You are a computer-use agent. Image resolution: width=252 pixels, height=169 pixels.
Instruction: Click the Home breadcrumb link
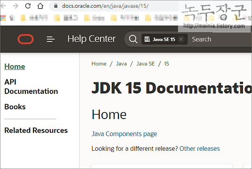pyautogui.click(x=99, y=64)
